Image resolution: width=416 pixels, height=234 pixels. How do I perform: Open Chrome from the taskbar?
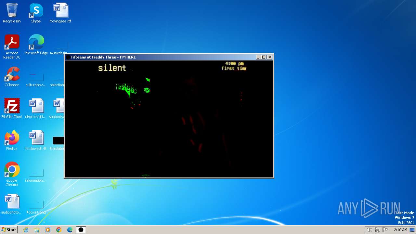click(59, 230)
